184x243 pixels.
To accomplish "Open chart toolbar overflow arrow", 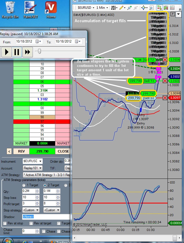I will [x=180, y=9].
